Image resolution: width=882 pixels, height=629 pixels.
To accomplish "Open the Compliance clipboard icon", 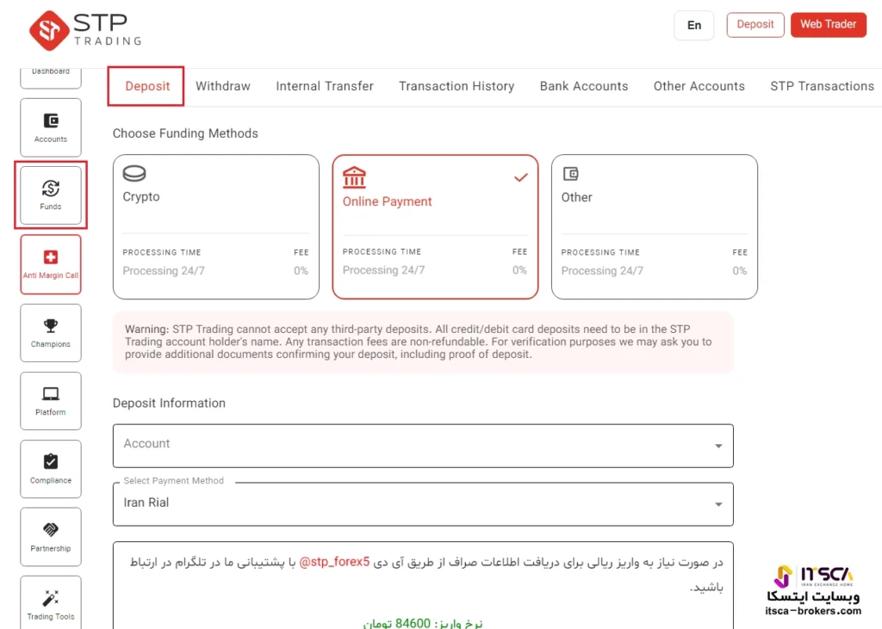I will click(x=51, y=461).
